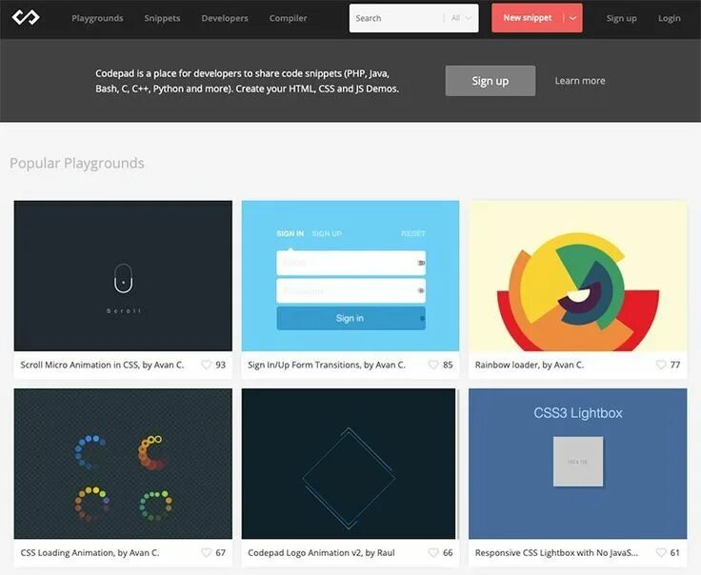Create a New snippet

[528, 18]
